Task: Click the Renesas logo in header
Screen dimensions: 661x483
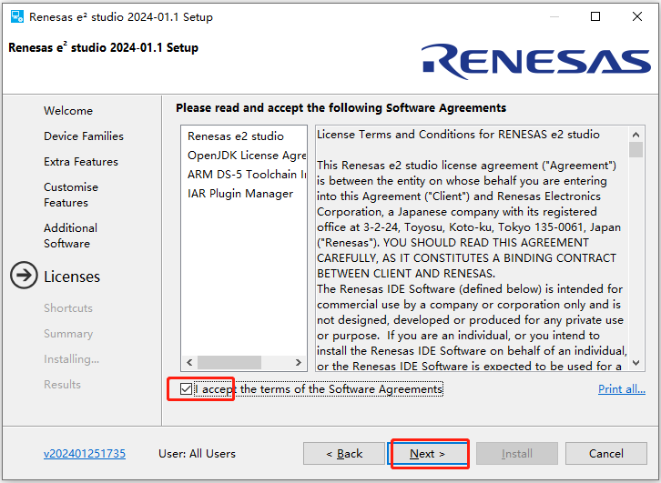Action: tap(535, 61)
